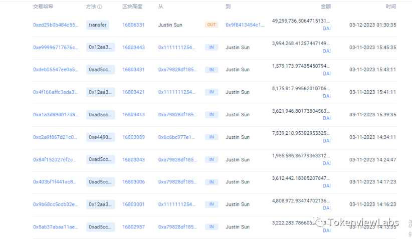Click the 时间 column header
Viewport: 412px width, 239px height.
(390, 7)
